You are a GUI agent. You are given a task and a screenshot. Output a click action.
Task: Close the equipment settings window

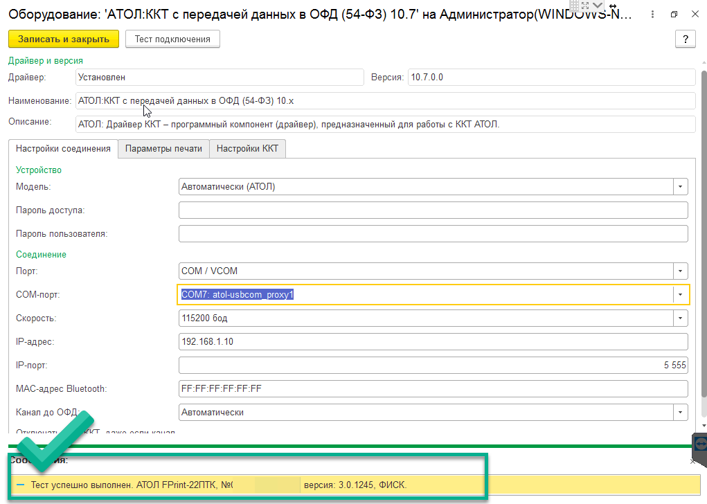[695, 15]
